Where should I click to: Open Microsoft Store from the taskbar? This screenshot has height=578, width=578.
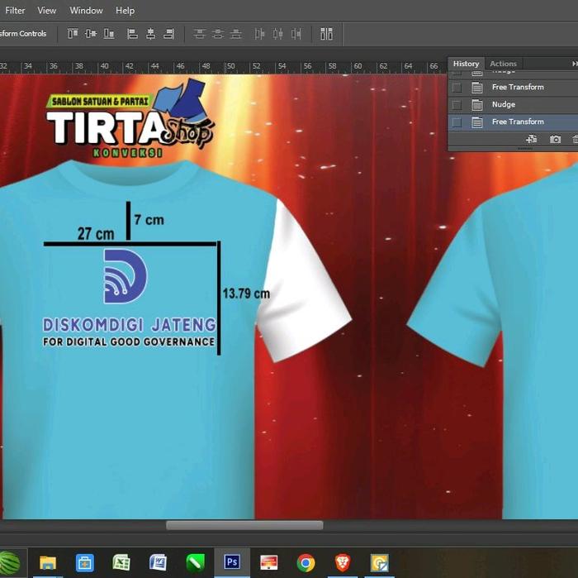click(85, 563)
